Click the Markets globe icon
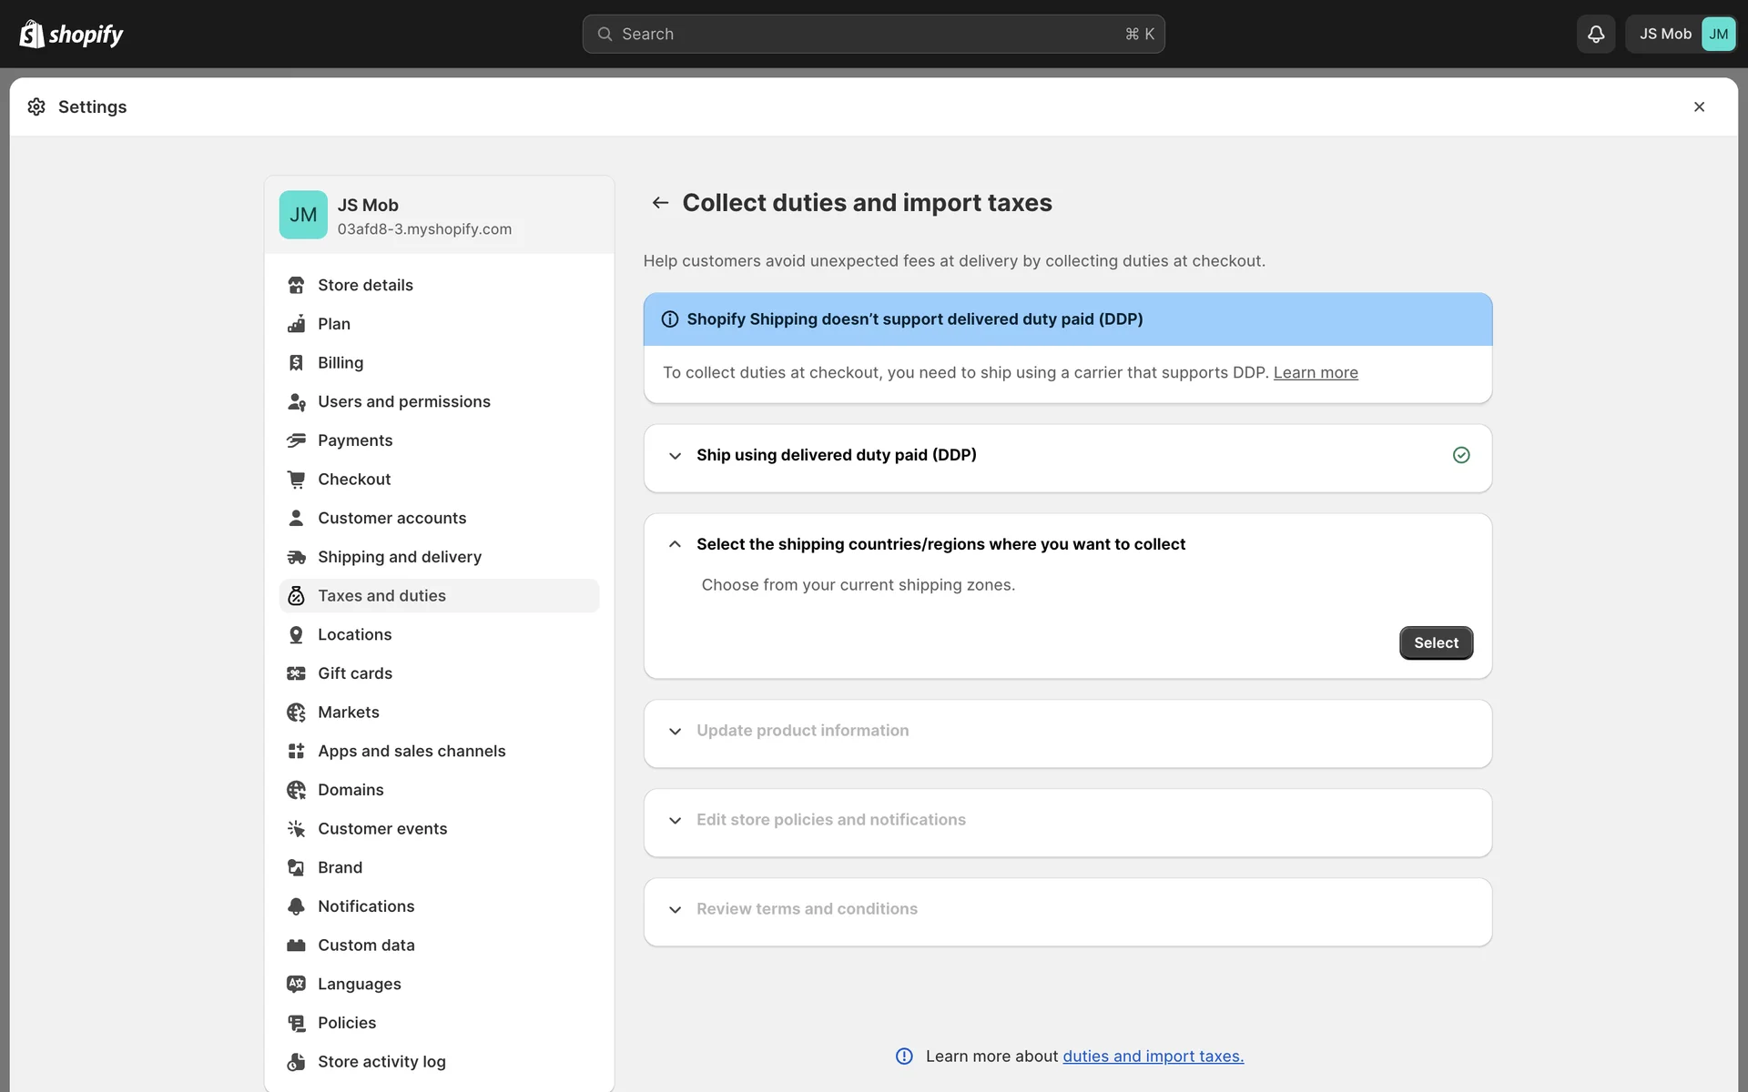 (296, 713)
